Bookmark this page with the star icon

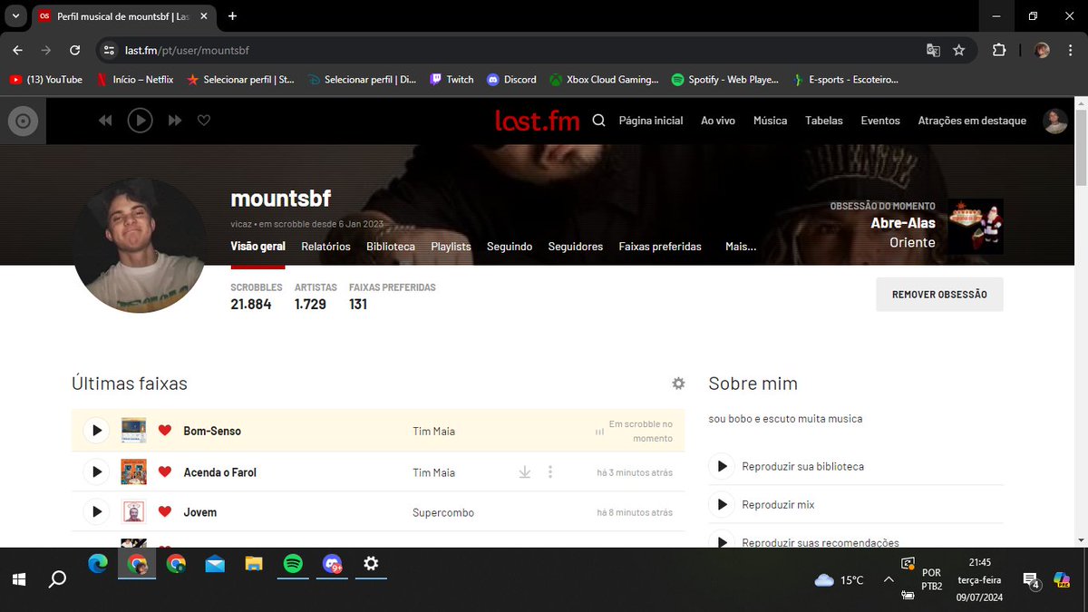958,51
